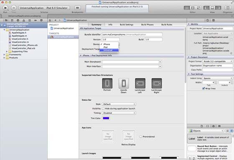
Task: Open the Info tab
Action: click(x=110, y=25)
